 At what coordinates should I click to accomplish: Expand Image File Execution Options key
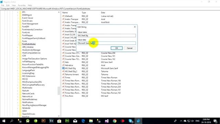[18, 59]
